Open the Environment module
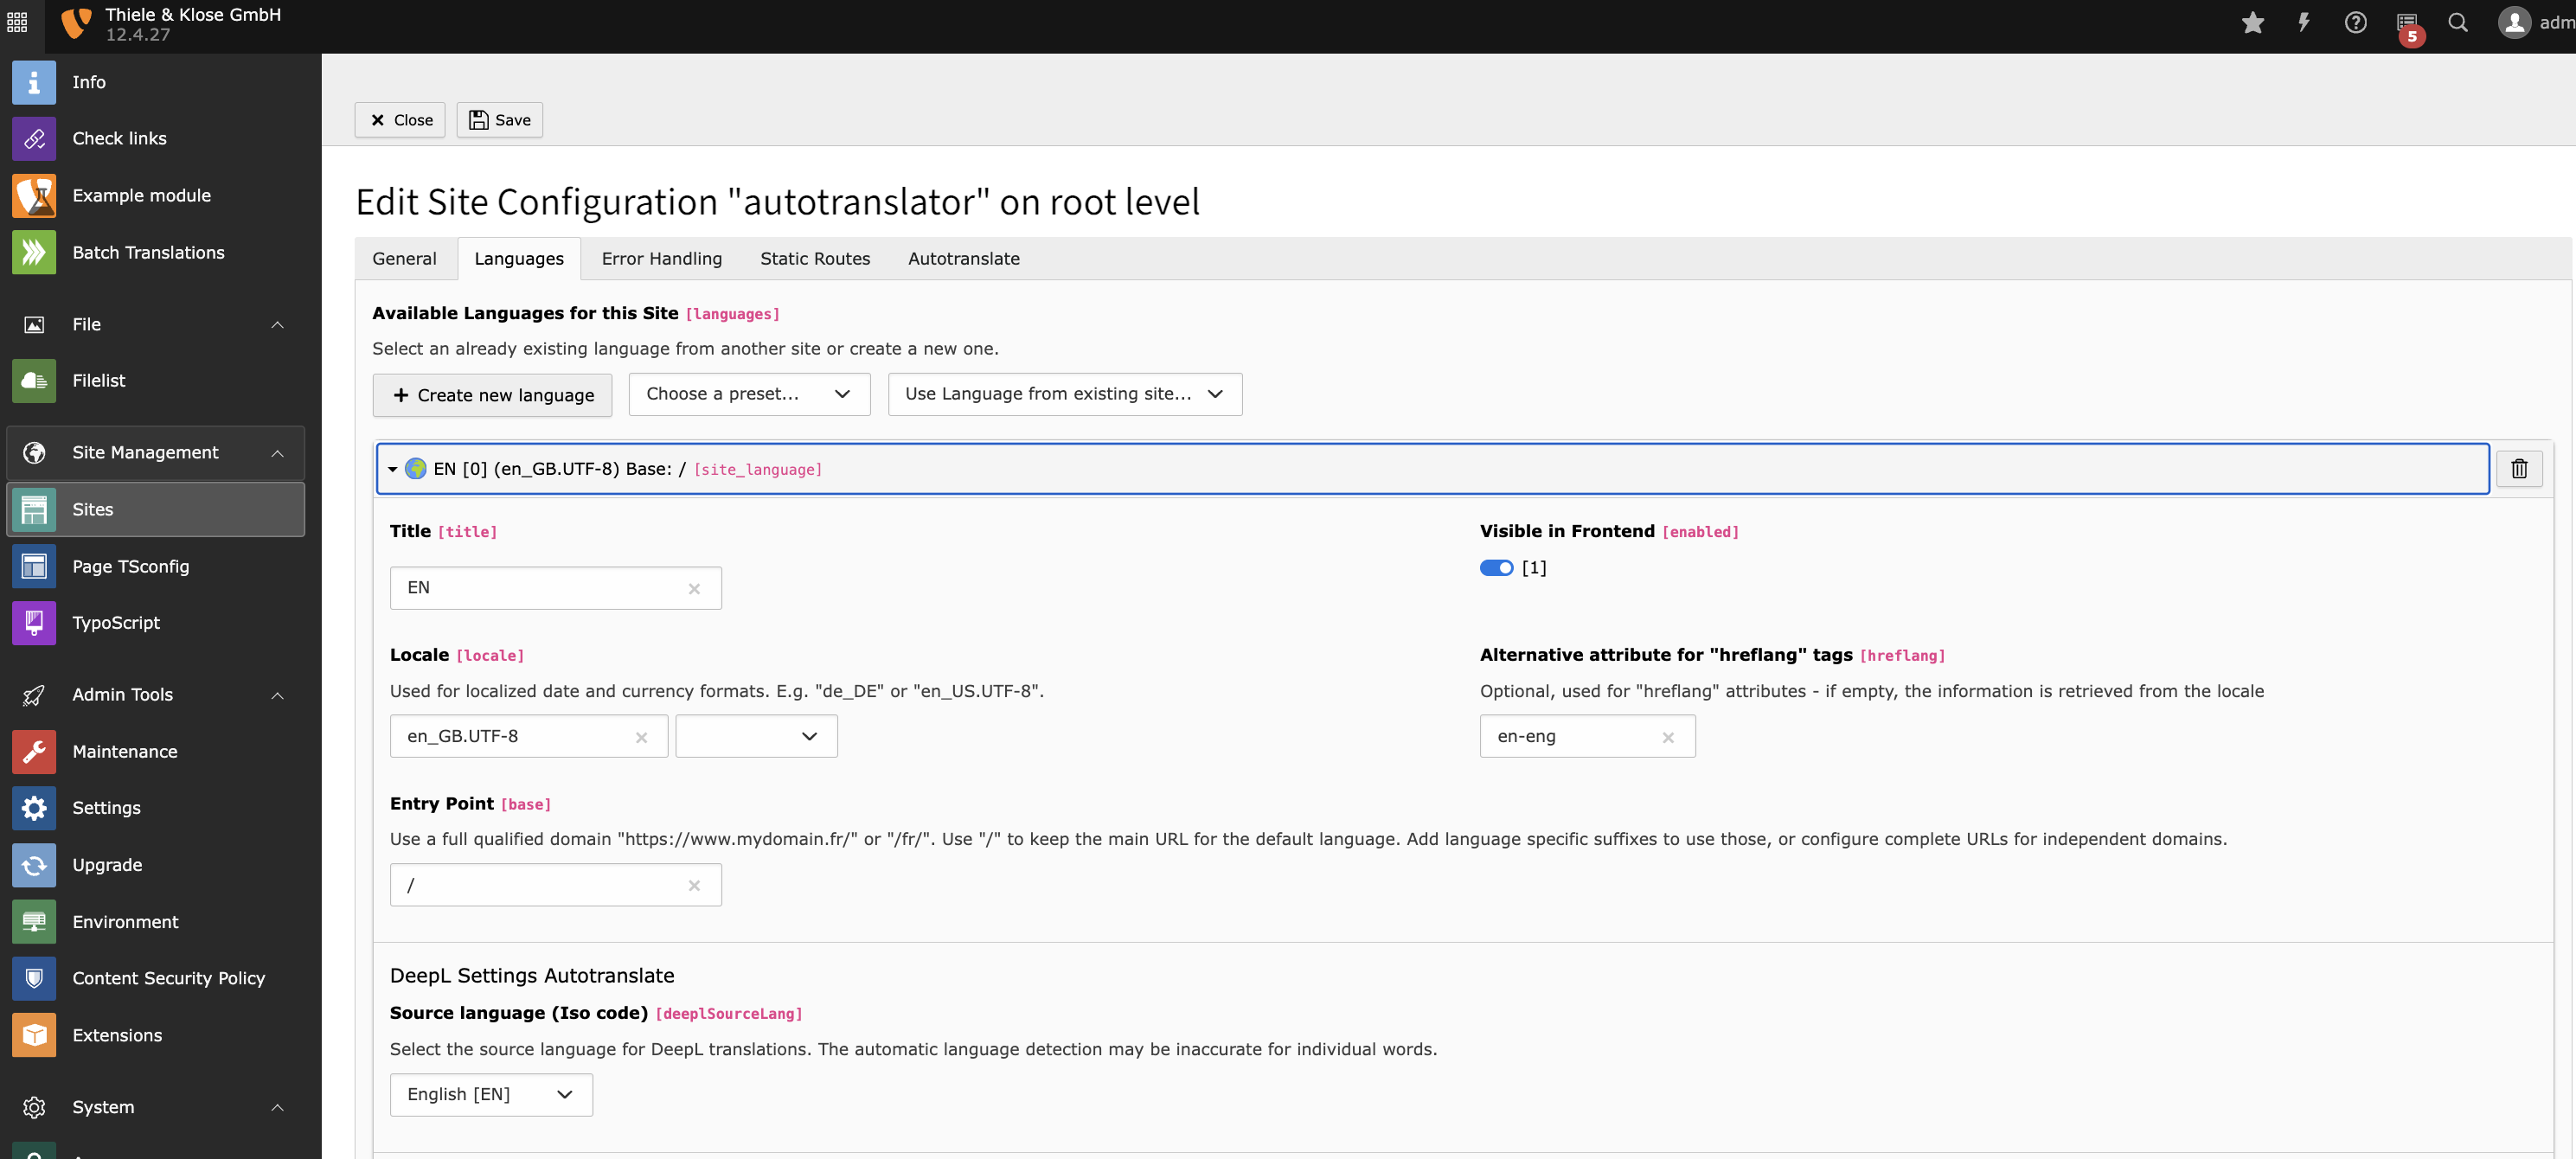This screenshot has width=2576, height=1159. point(156,921)
